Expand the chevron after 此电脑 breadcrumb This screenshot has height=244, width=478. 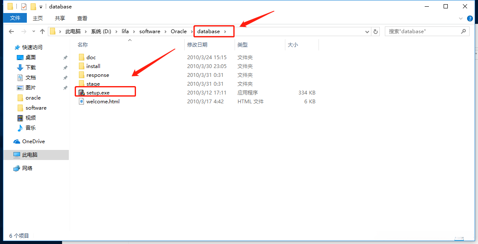[86, 31]
